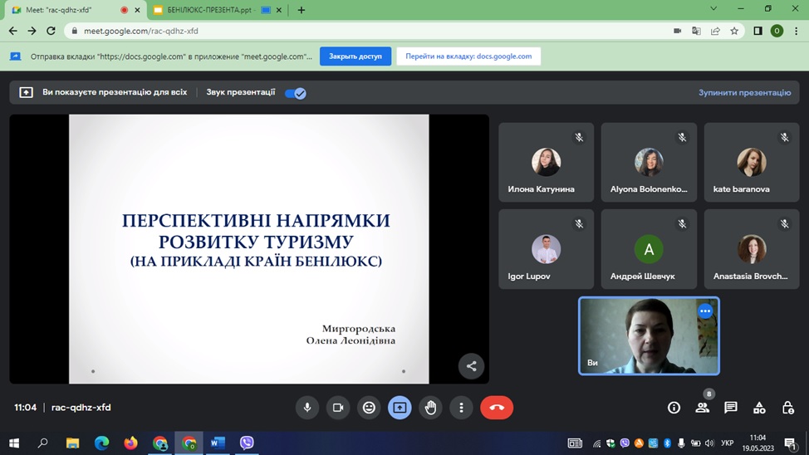Open taskbar clock showing 19.05.2023
809x455 pixels.
[758, 443]
